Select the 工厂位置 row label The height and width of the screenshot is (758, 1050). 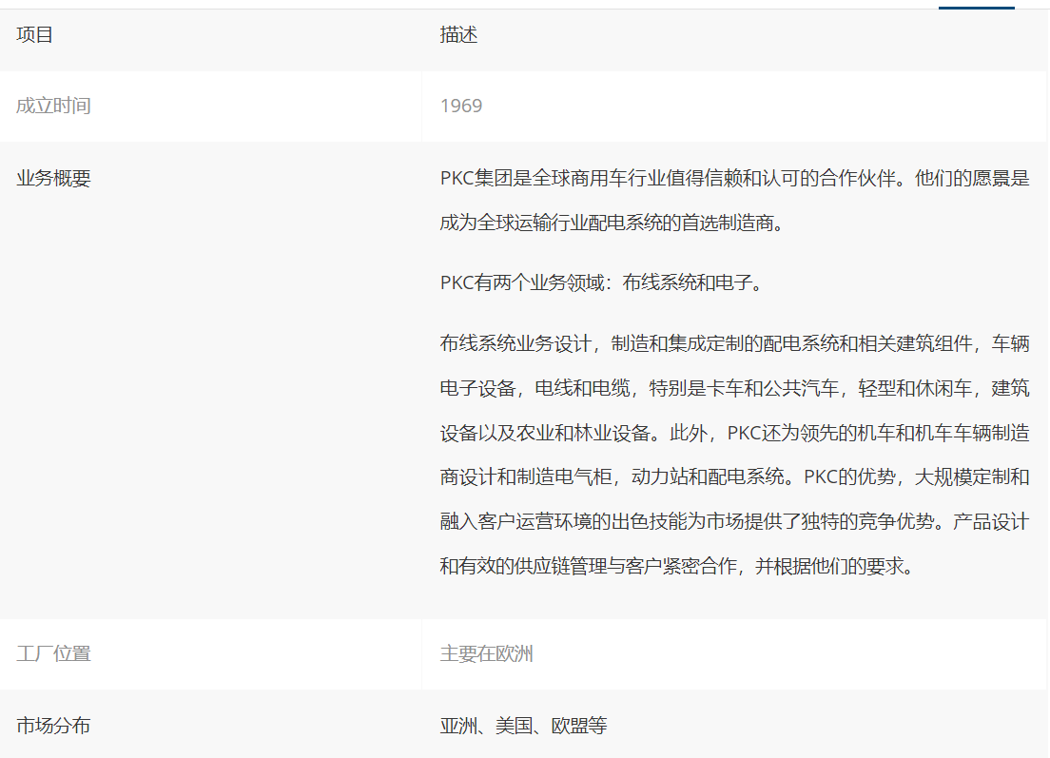pyautogui.click(x=53, y=653)
